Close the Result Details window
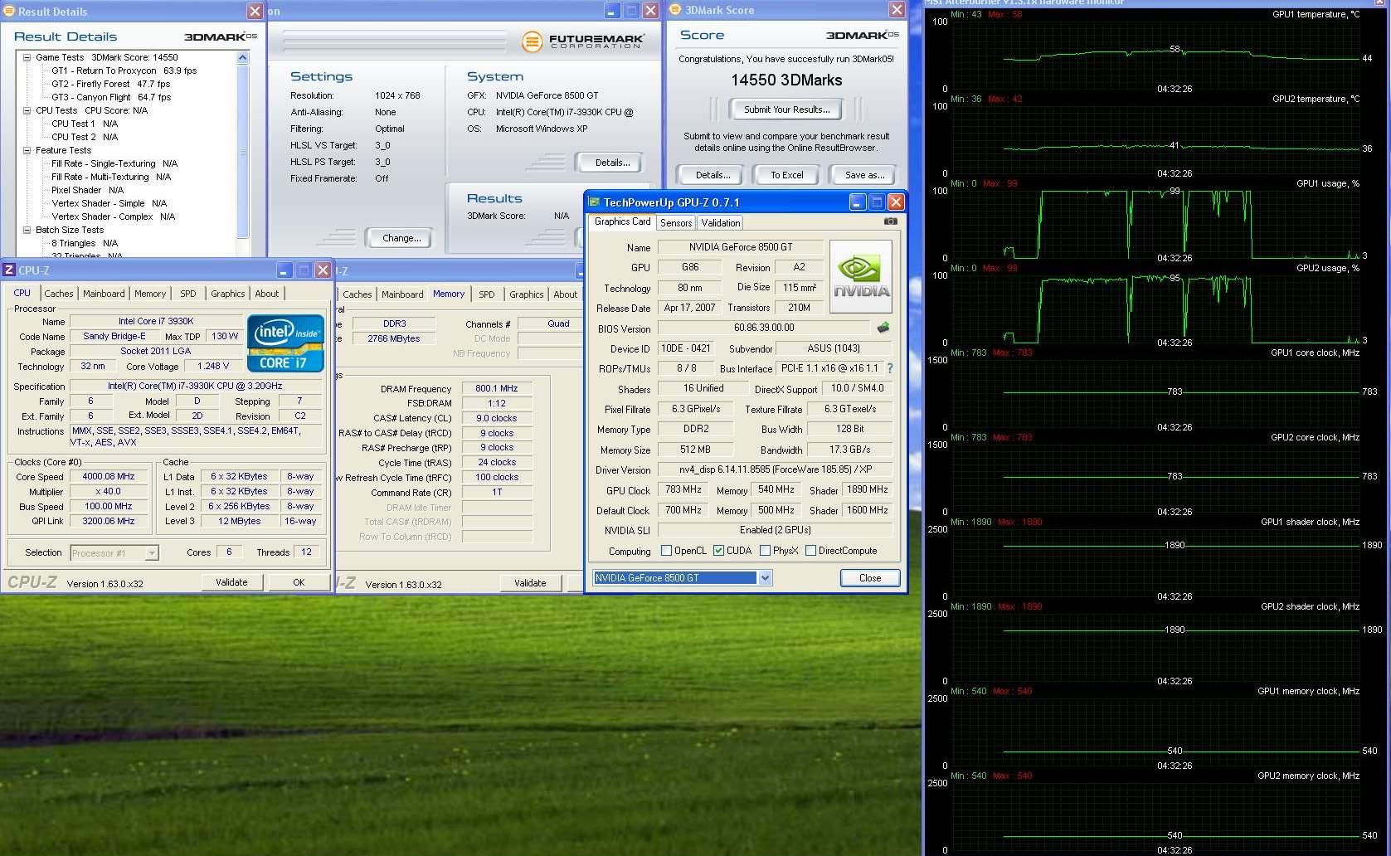Viewport: 1391px width, 856px height. pos(255,11)
